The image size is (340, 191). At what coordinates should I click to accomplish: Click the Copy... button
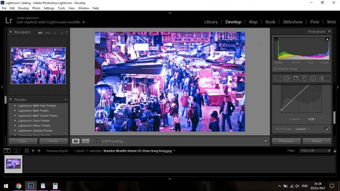23,141
